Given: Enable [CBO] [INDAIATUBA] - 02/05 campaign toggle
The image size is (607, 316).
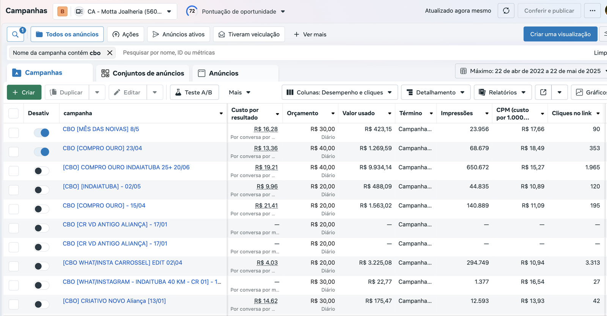Looking at the screenshot, I should pyautogui.click(x=41, y=190).
